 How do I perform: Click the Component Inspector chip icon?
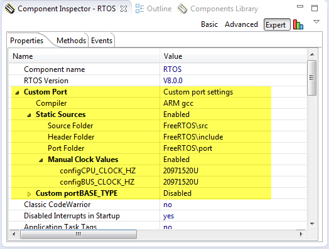[x=9, y=9]
